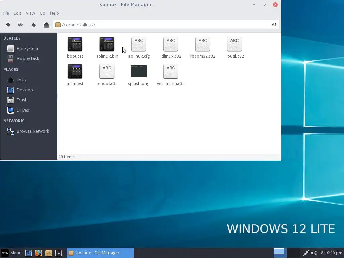Go back with the left arrow button
The image size is (344, 258).
tap(8, 25)
